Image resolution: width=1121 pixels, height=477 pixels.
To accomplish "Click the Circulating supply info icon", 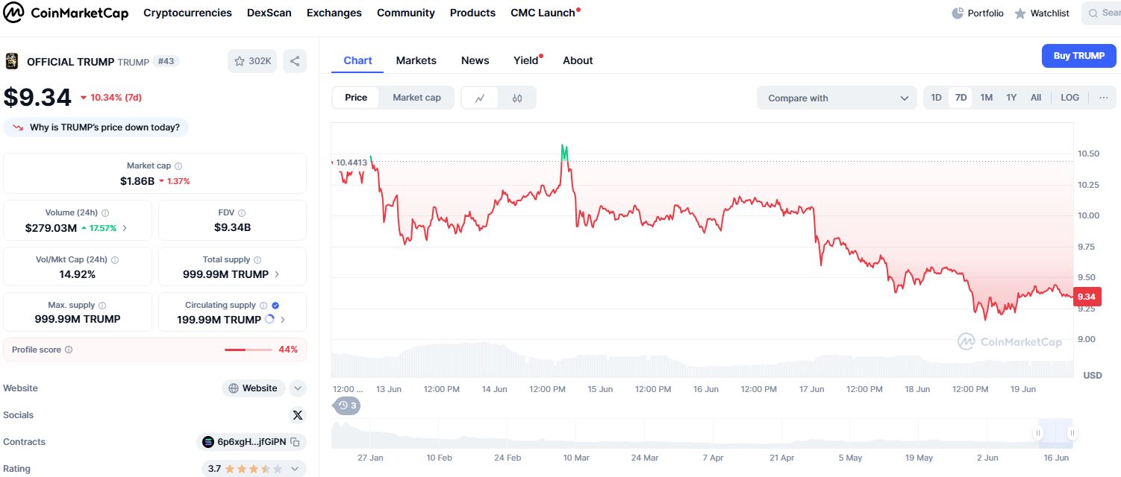I will point(263,306).
